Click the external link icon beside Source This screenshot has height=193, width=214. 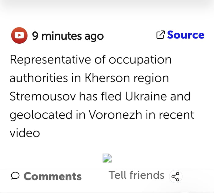click(160, 35)
